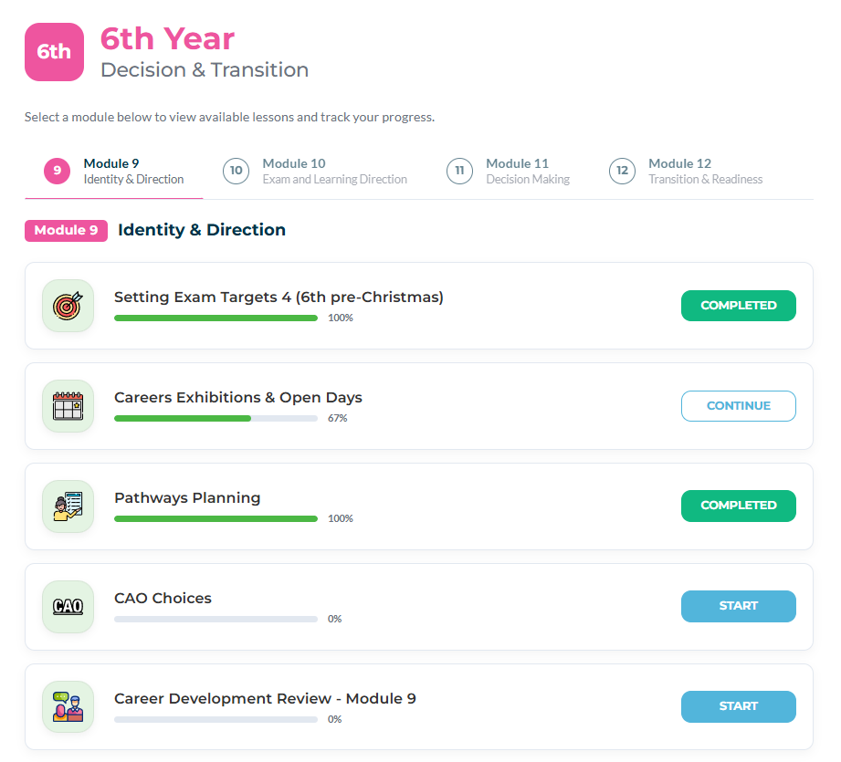Select the circled number 12 module icon
Viewport: 841px width, 762px height.
pyautogui.click(x=622, y=171)
